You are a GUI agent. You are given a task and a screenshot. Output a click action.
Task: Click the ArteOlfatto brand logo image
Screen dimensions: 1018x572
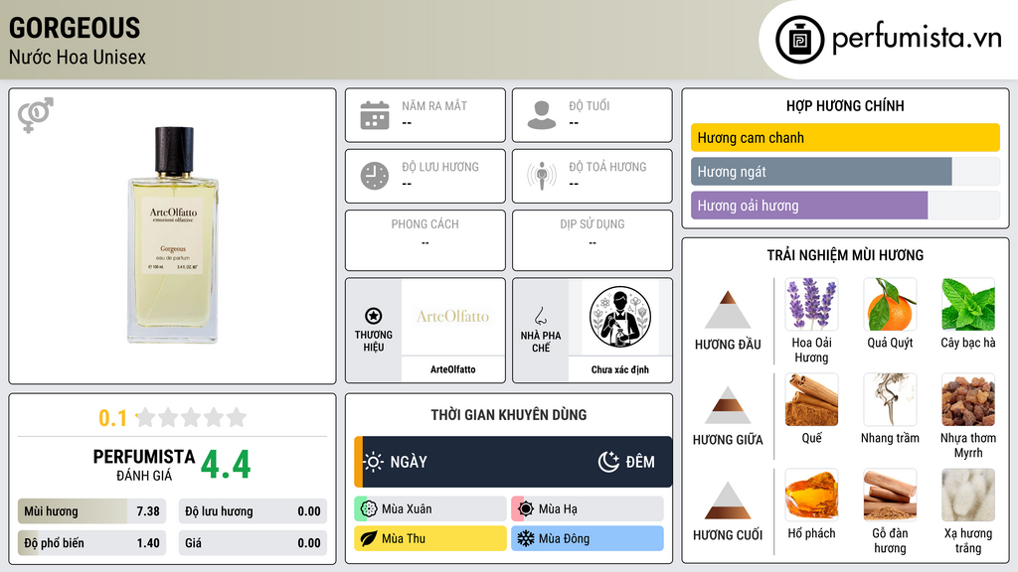452,317
